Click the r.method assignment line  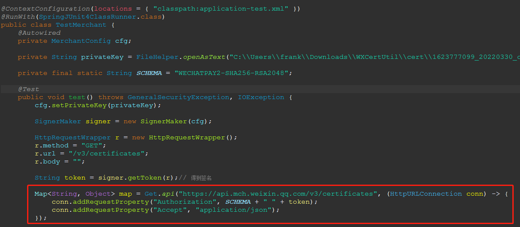(x=71, y=146)
